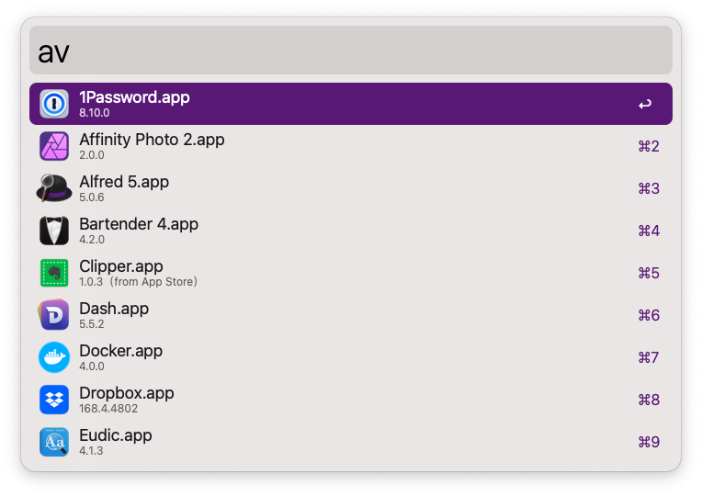
Task: Click the ⌘5 shortcut beside Clipper
Action: [649, 274]
